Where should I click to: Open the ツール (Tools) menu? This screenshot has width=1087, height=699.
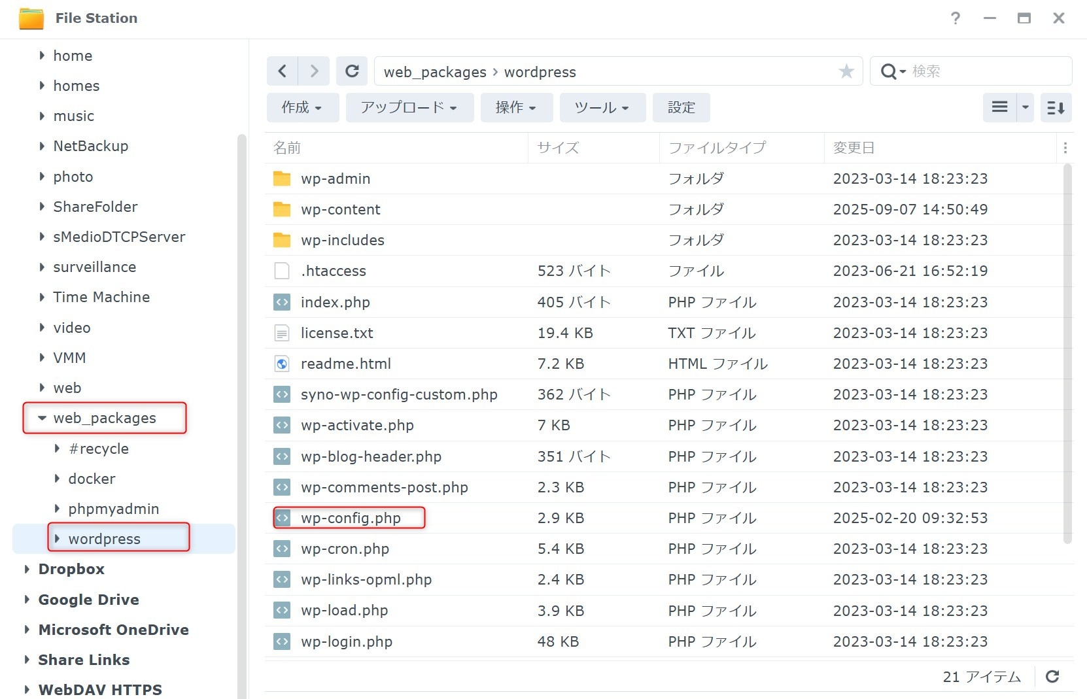[x=600, y=108]
